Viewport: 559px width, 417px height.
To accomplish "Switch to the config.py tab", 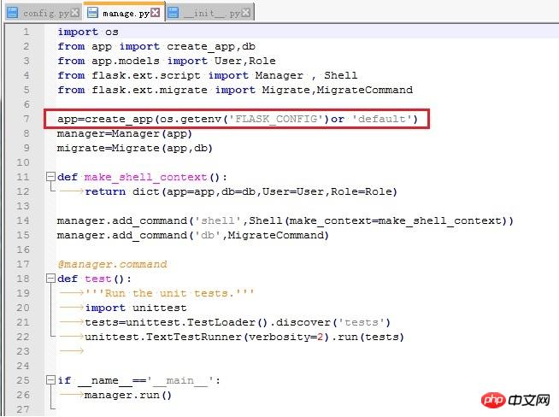I will 43,13.
